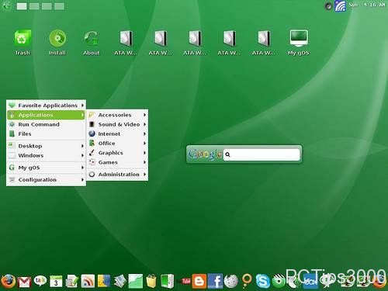The height and width of the screenshot is (291, 388).
Task: Launch the Install disc icon
Action: coord(57,42)
